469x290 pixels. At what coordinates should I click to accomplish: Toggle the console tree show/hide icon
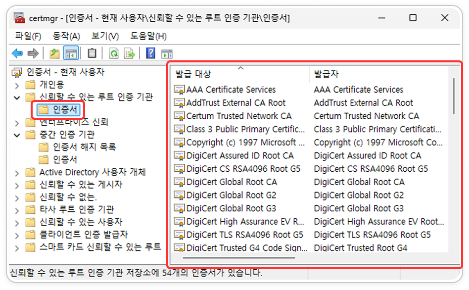[x=71, y=54]
